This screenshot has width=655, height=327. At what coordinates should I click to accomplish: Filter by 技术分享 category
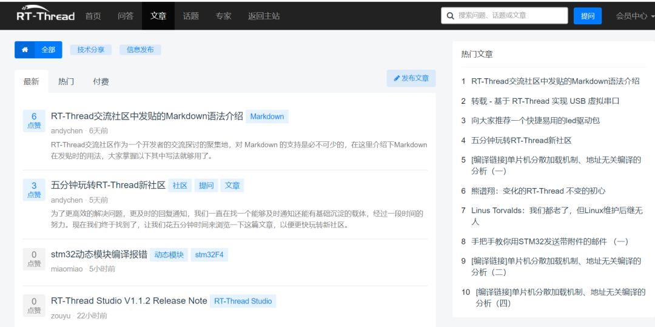click(x=90, y=50)
